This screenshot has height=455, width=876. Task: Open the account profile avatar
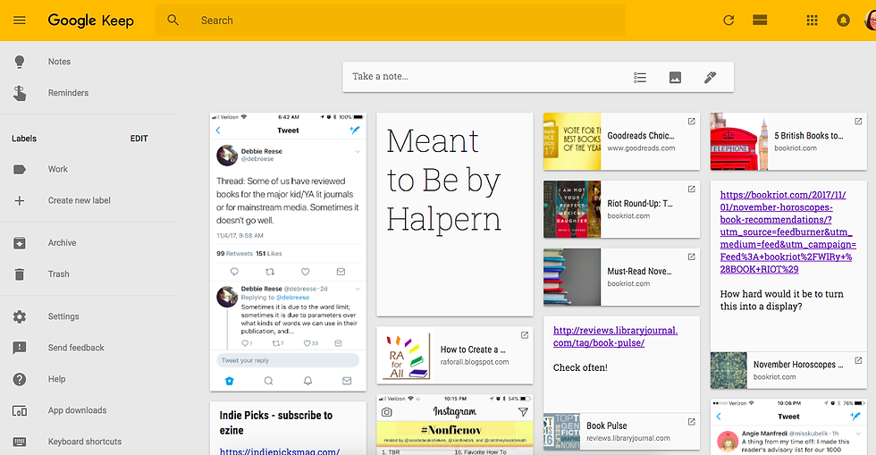(871, 21)
